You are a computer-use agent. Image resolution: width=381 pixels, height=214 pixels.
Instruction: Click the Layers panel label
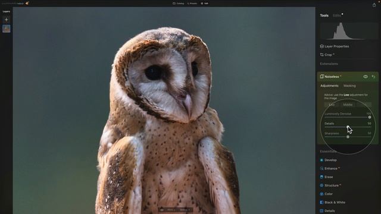point(7,11)
